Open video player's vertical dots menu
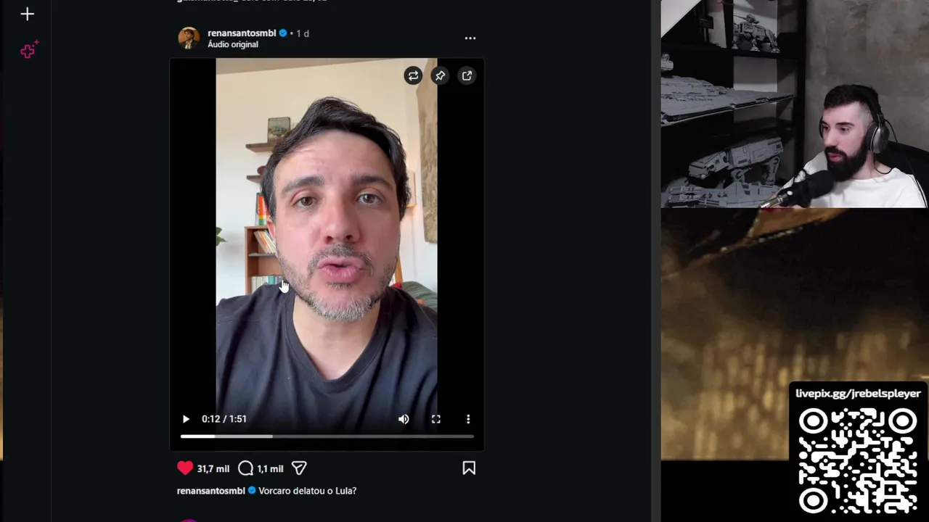929x522 pixels. pyautogui.click(x=468, y=419)
